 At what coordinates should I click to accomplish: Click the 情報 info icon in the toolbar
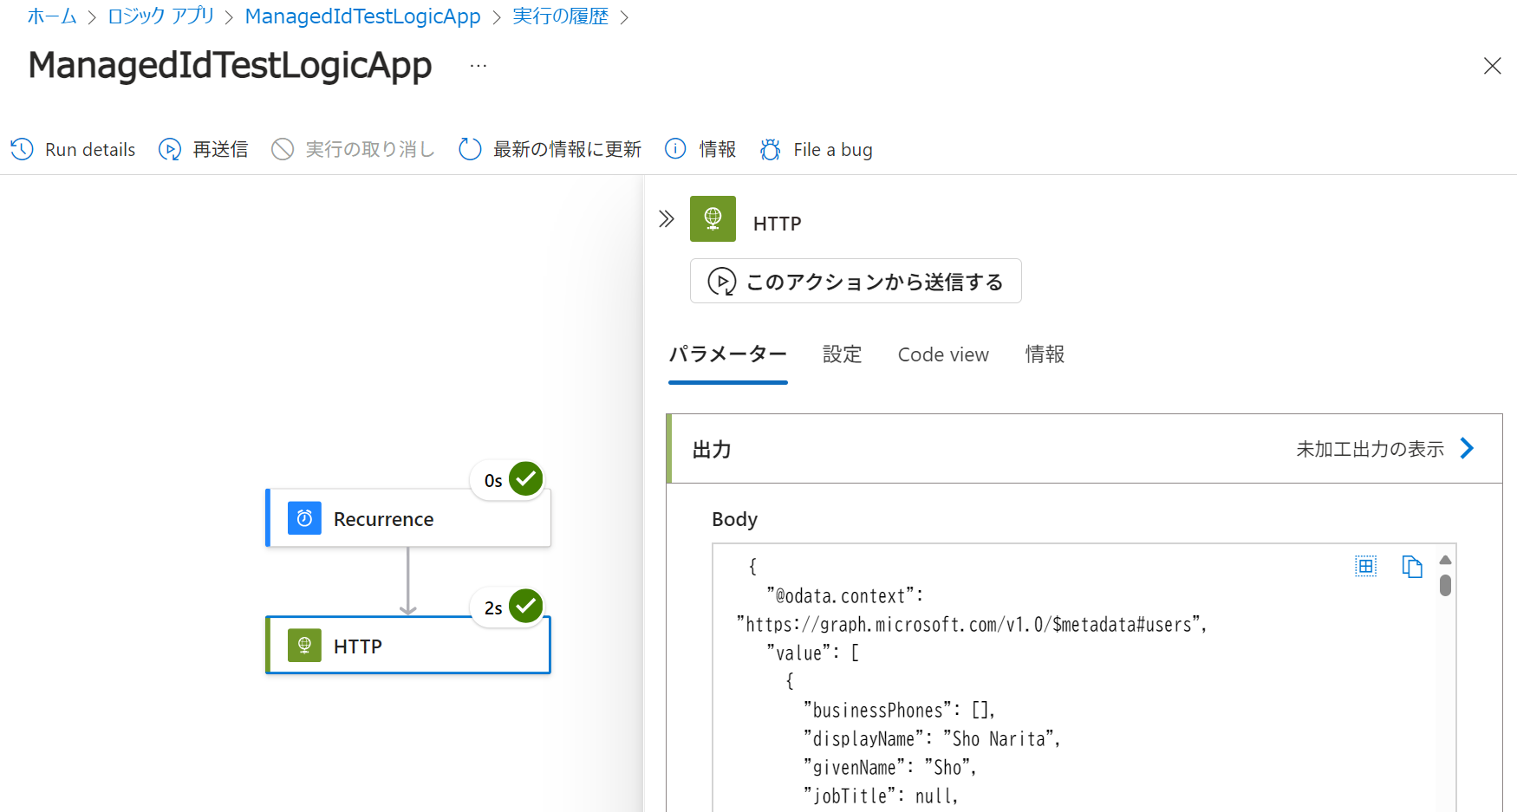pyautogui.click(x=675, y=149)
